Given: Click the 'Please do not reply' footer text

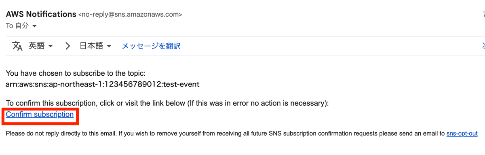Looking at the screenshot, I should point(225,133).
